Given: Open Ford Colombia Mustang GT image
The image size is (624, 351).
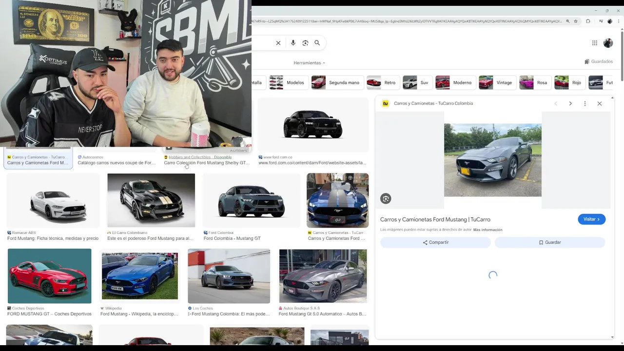Looking at the screenshot, I should pyautogui.click(x=251, y=200).
